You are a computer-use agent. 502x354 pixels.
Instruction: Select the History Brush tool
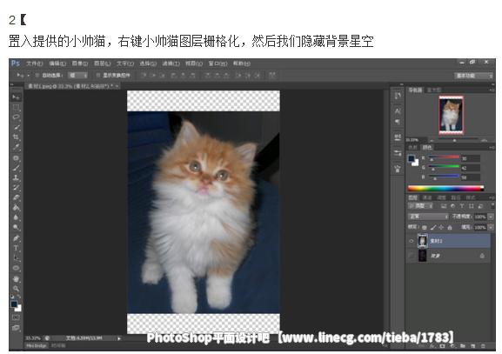[x=16, y=188]
